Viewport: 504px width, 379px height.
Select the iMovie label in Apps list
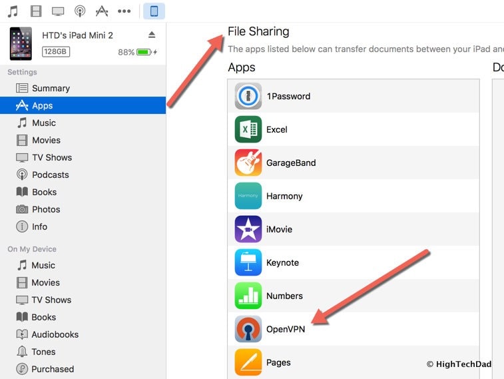[279, 229]
